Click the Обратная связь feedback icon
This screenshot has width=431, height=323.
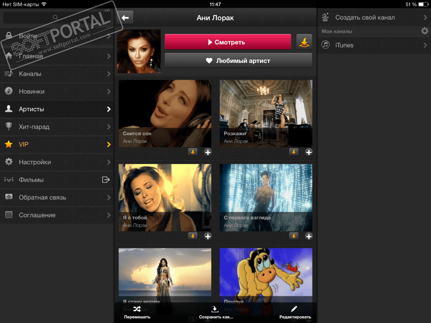(9, 197)
